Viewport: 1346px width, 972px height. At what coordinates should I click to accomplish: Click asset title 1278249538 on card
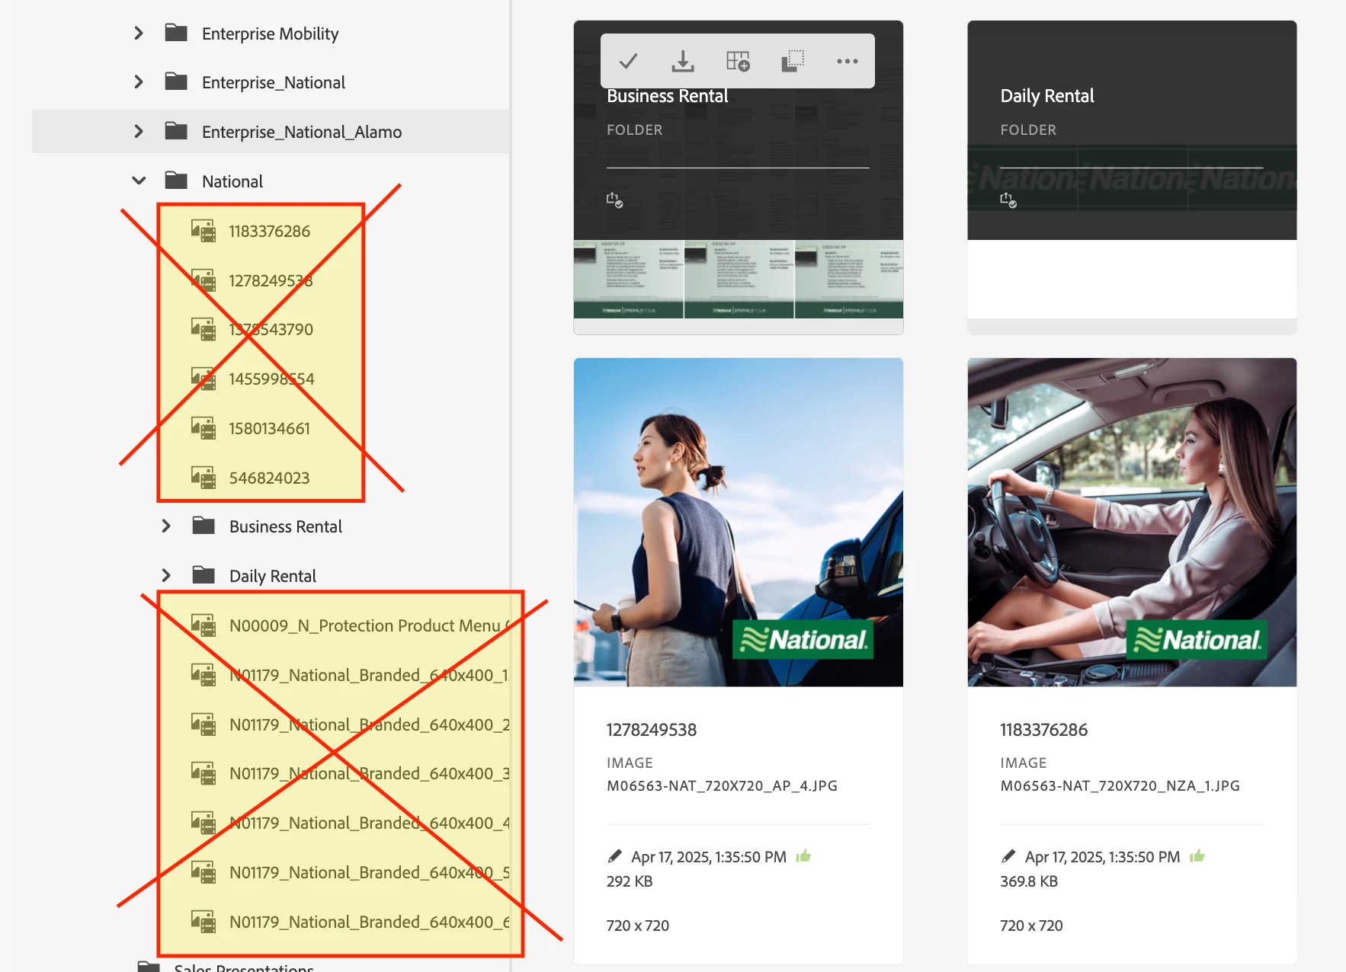(652, 730)
